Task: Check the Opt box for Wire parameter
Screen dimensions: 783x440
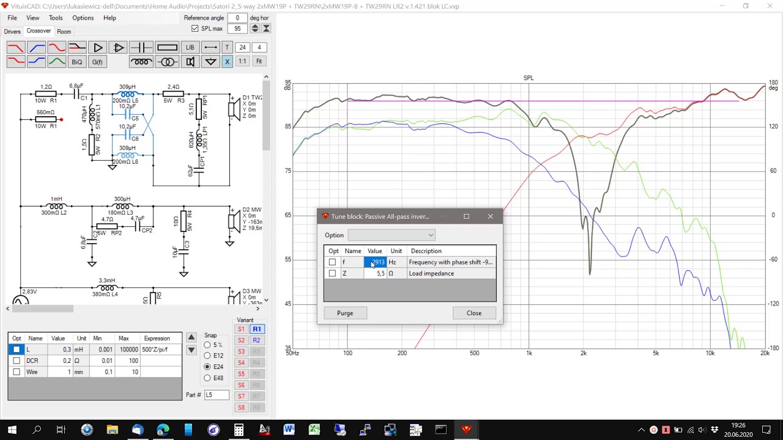Action: [x=17, y=372]
